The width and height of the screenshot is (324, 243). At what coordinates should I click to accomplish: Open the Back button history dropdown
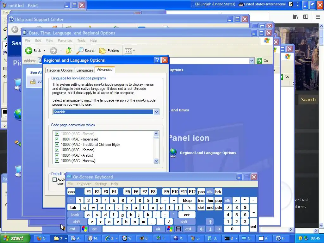pyautogui.click(x=45, y=51)
